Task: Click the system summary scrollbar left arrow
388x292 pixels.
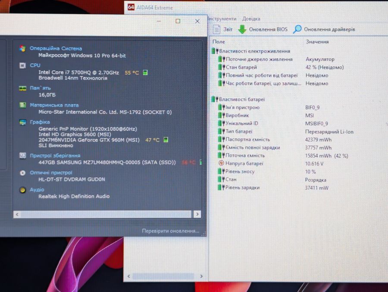Action: 17,214
